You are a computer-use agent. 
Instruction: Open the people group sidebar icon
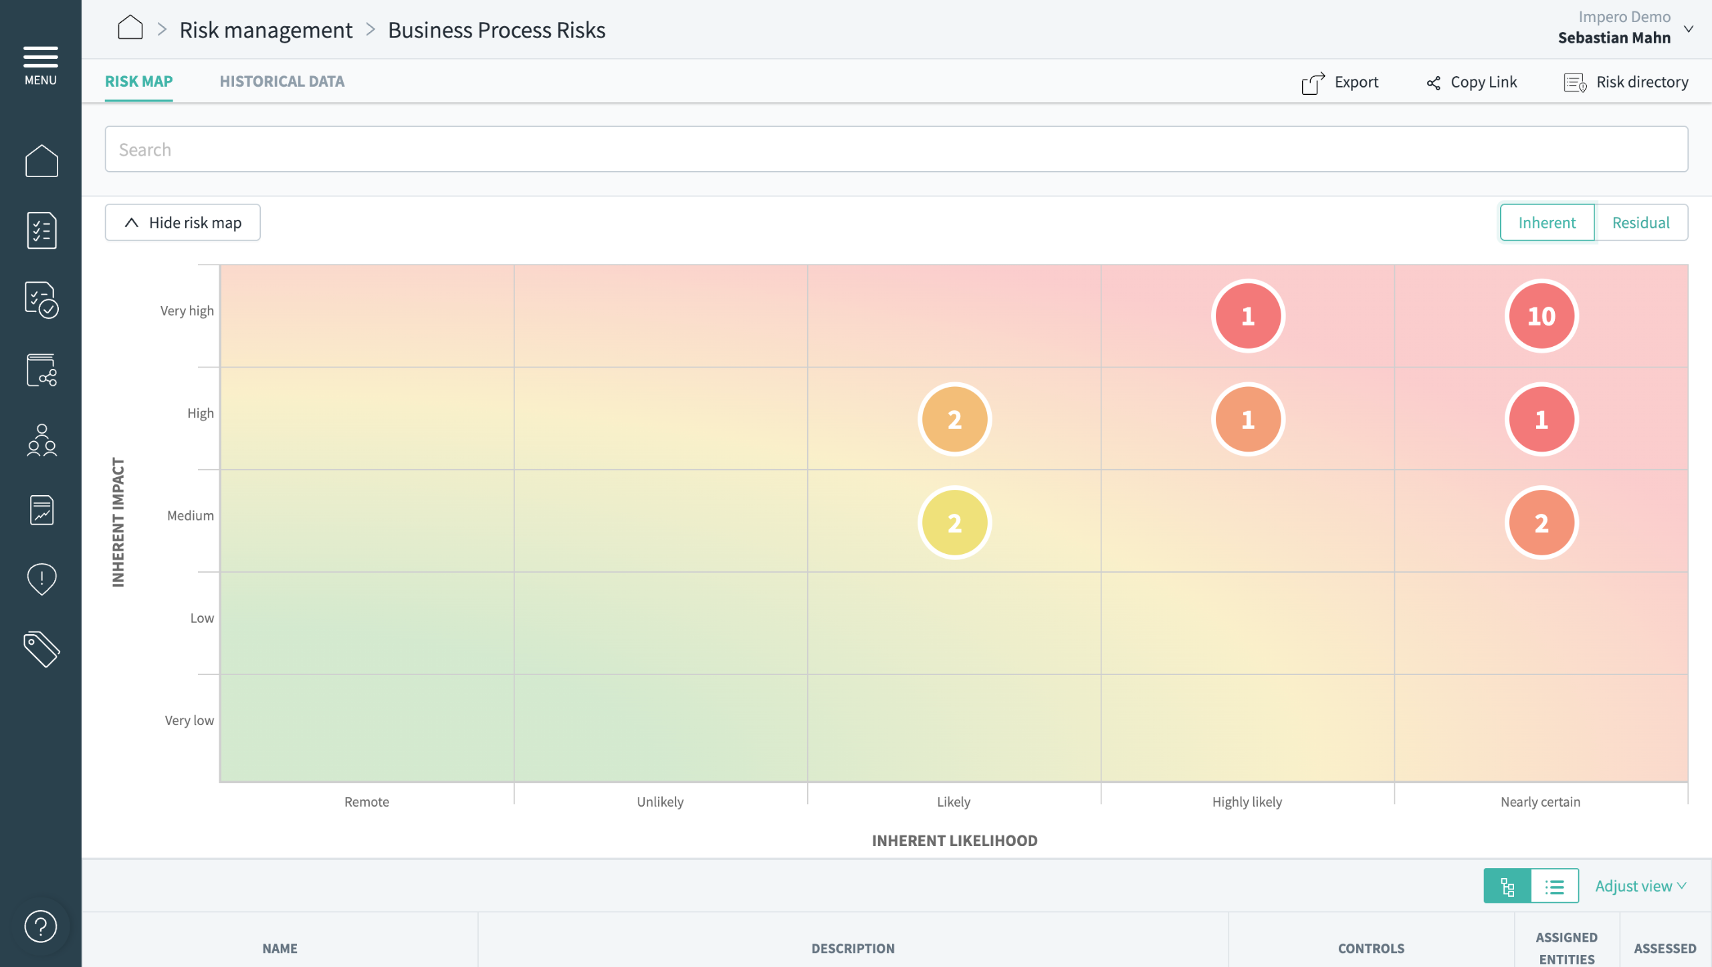pos(41,440)
